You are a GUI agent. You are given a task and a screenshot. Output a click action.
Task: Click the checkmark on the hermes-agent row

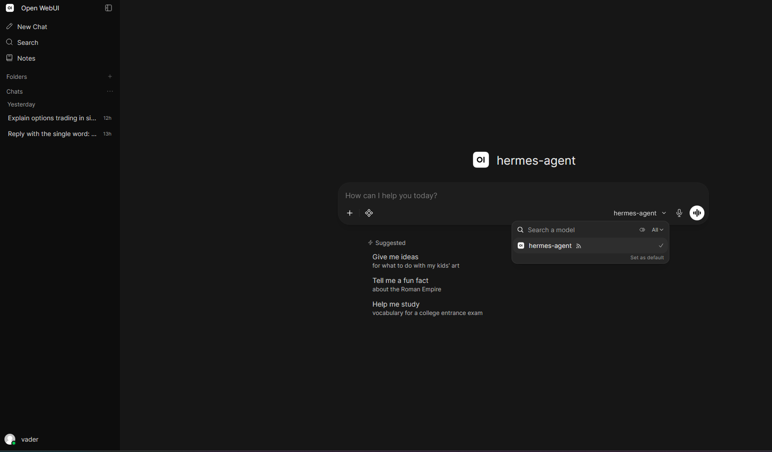tap(661, 245)
